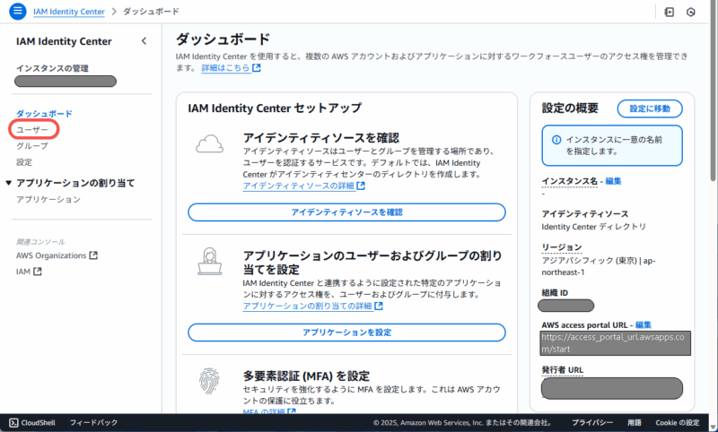The image size is (718, 432).
Task: Click the fingerprint MFA icon
Action: tap(210, 380)
